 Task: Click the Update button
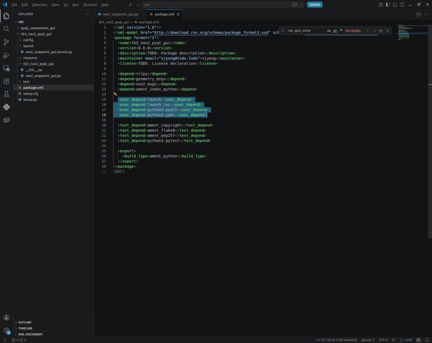[315, 5]
